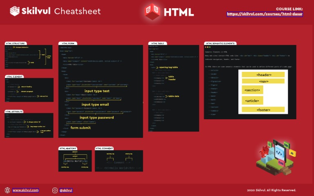Select the HTML ELEMENT section label
The image size is (314, 196).
pos(14,77)
